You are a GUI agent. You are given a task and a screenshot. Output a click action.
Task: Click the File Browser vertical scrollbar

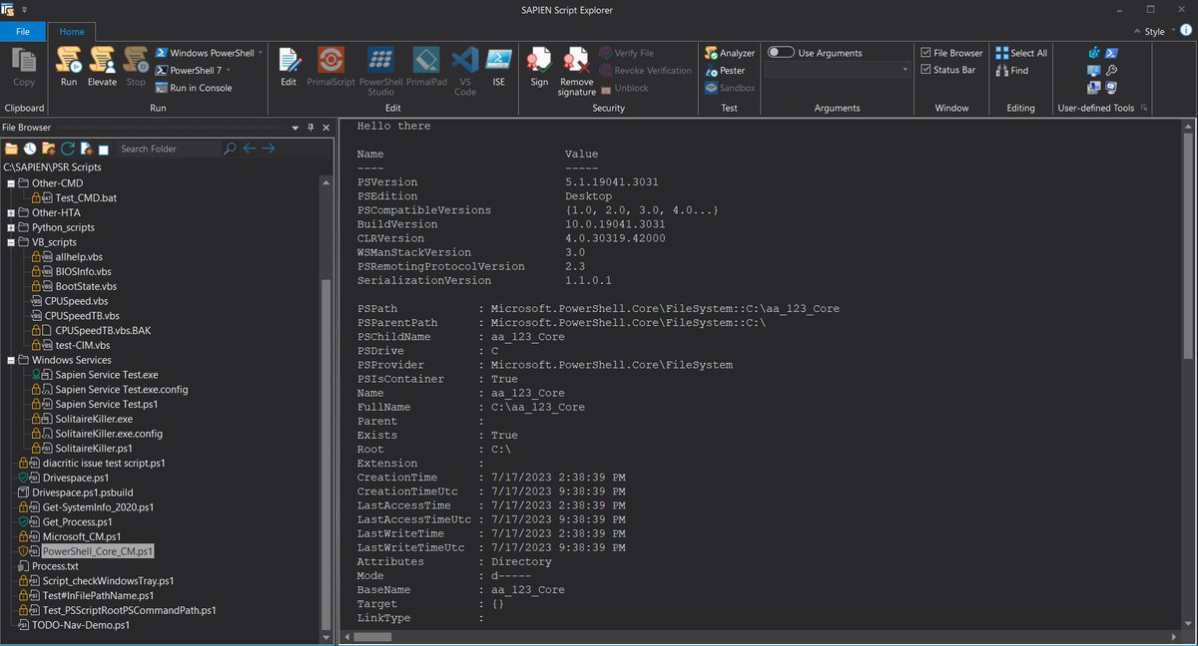pos(325,454)
